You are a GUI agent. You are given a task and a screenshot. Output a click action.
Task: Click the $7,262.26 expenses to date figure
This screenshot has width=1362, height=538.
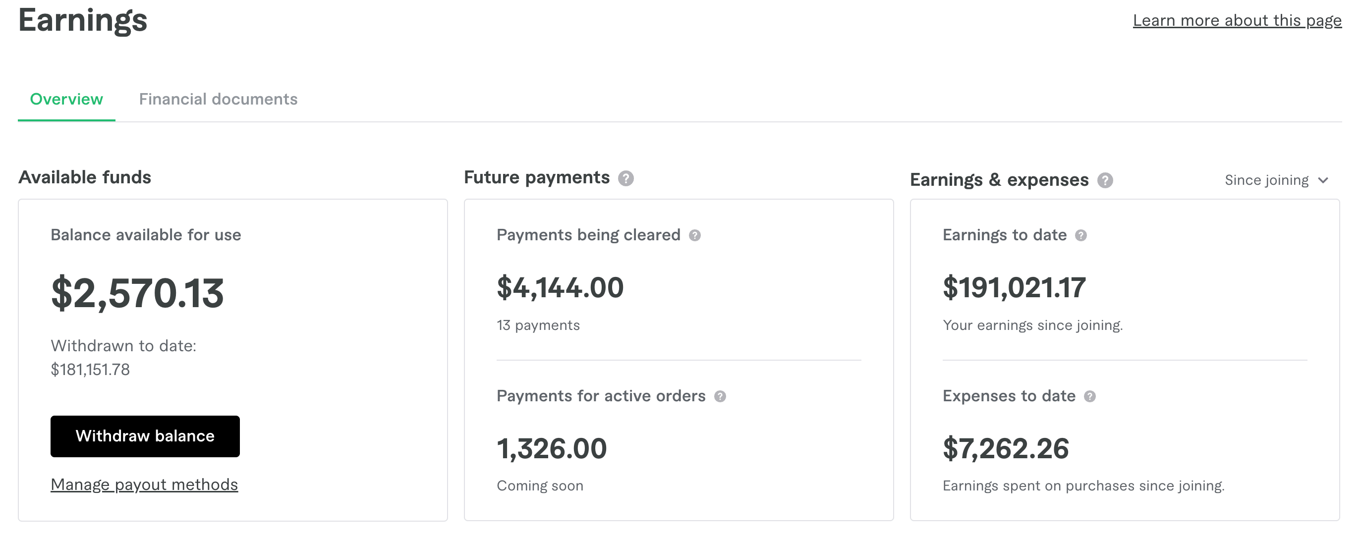[1006, 449]
